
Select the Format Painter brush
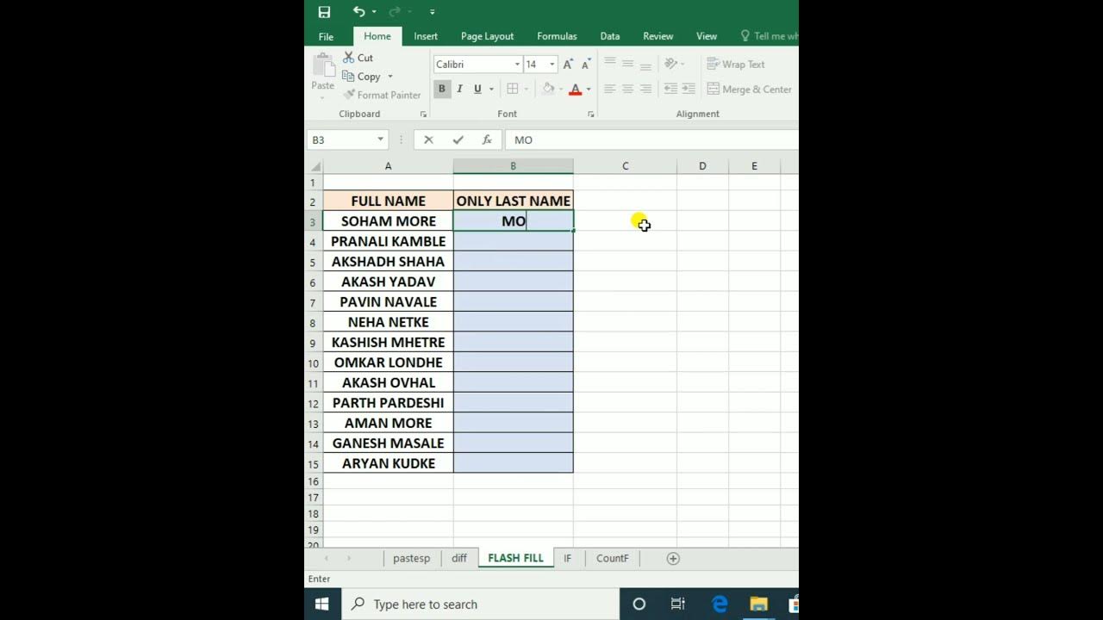[383, 95]
